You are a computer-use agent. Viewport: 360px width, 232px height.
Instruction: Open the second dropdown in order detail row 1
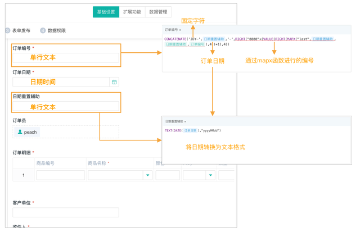pos(199,175)
